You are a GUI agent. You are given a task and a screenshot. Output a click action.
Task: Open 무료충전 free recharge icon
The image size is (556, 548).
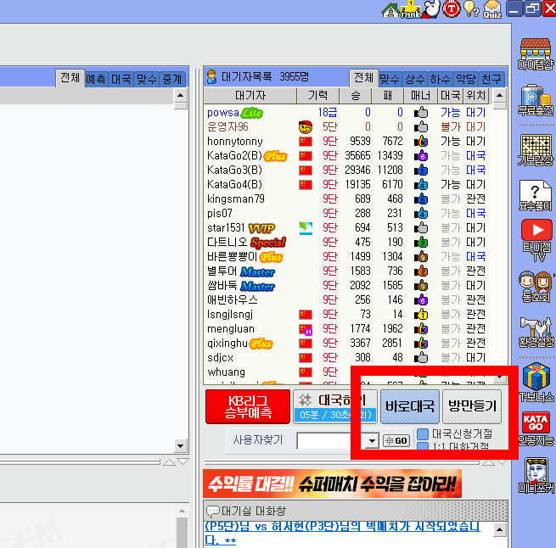point(536,100)
